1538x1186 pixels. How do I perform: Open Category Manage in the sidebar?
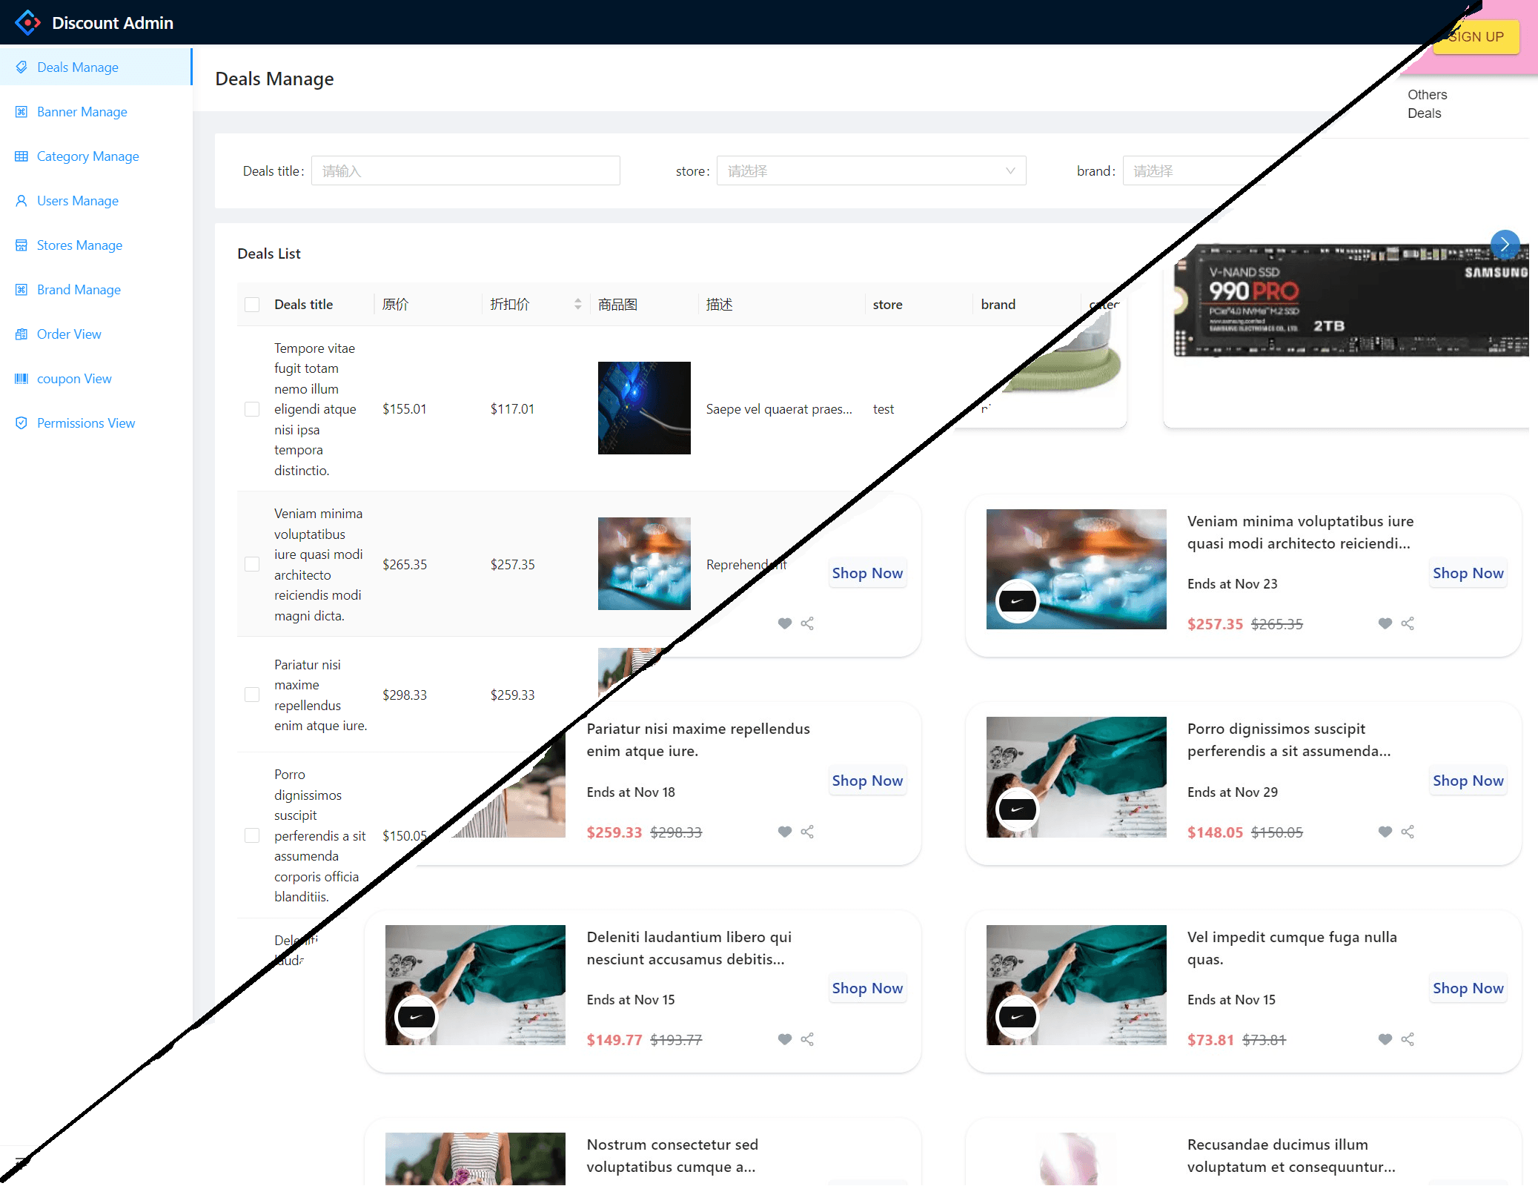tap(96, 156)
